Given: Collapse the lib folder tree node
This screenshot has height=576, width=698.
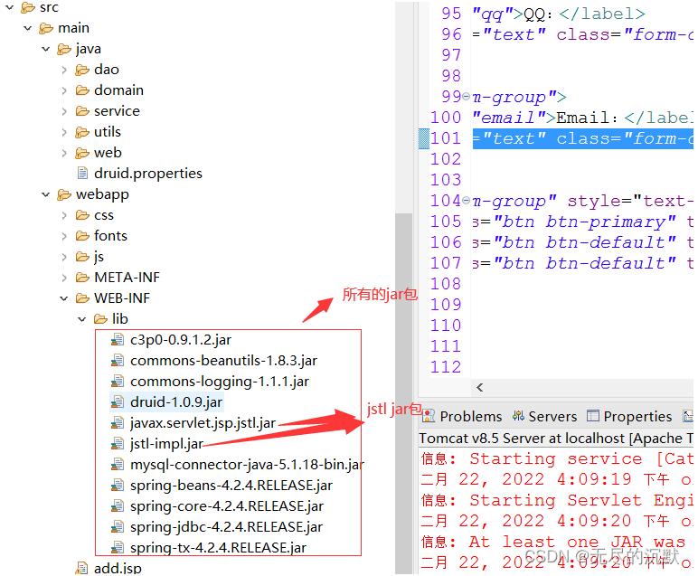Looking at the screenshot, I should (x=82, y=319).
